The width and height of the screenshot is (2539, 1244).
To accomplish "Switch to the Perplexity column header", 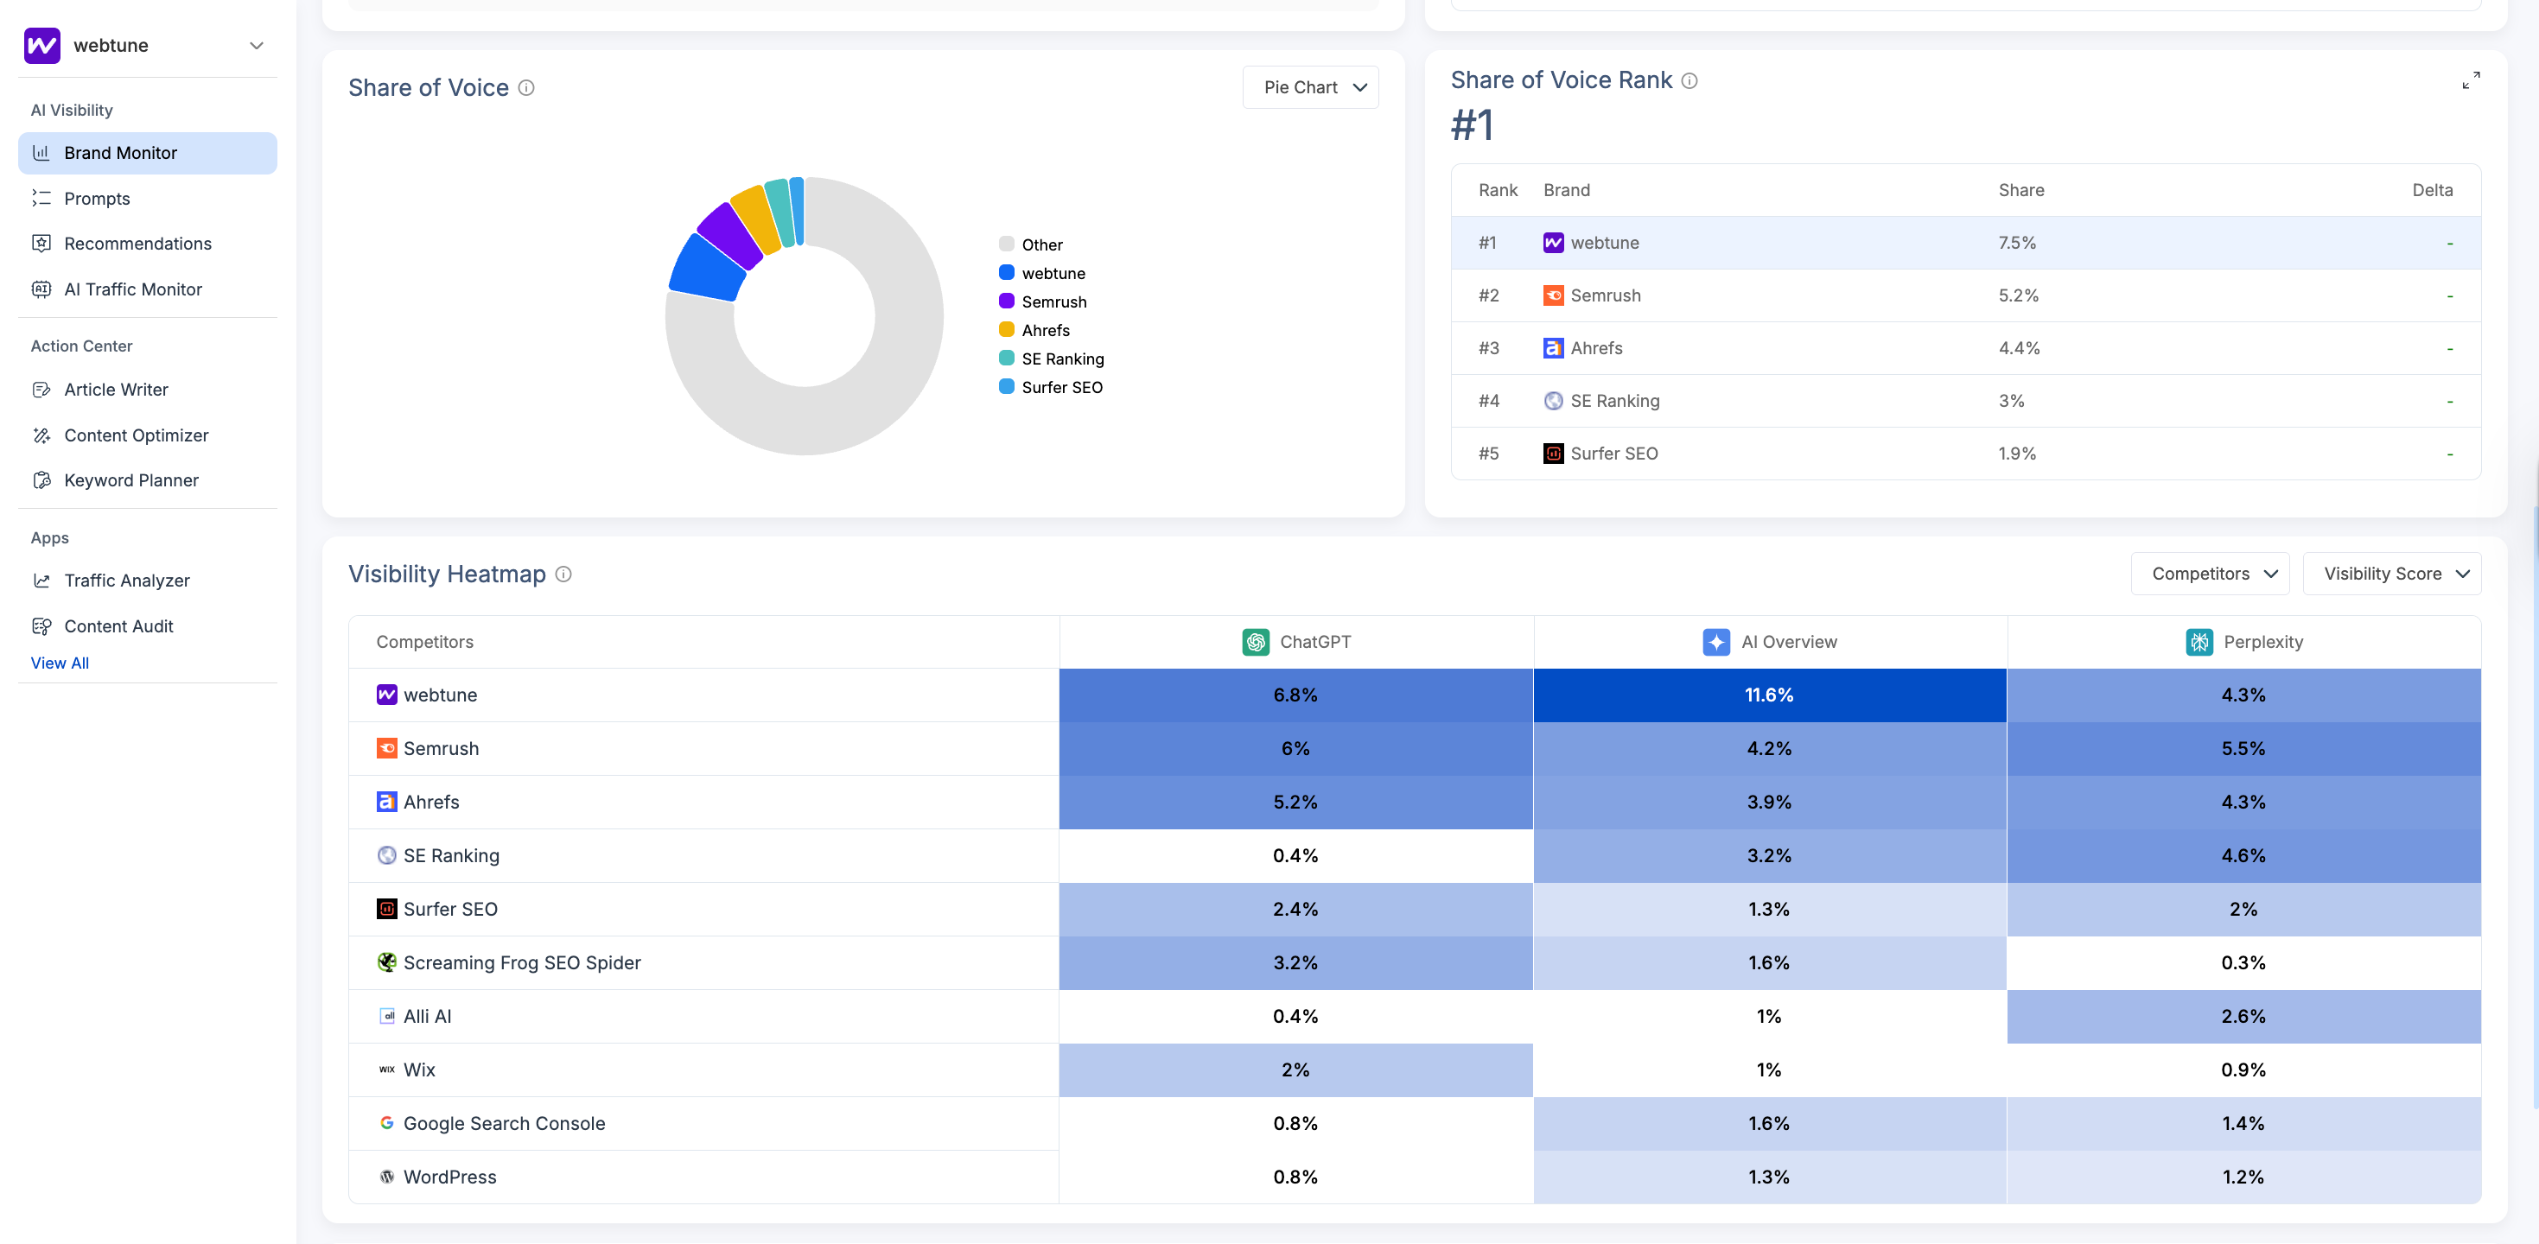I will (2244, 641).
